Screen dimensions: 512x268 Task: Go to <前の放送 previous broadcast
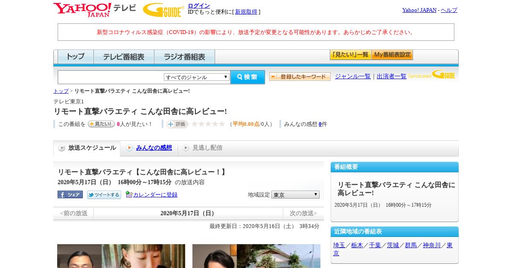[x=74, y=213]
